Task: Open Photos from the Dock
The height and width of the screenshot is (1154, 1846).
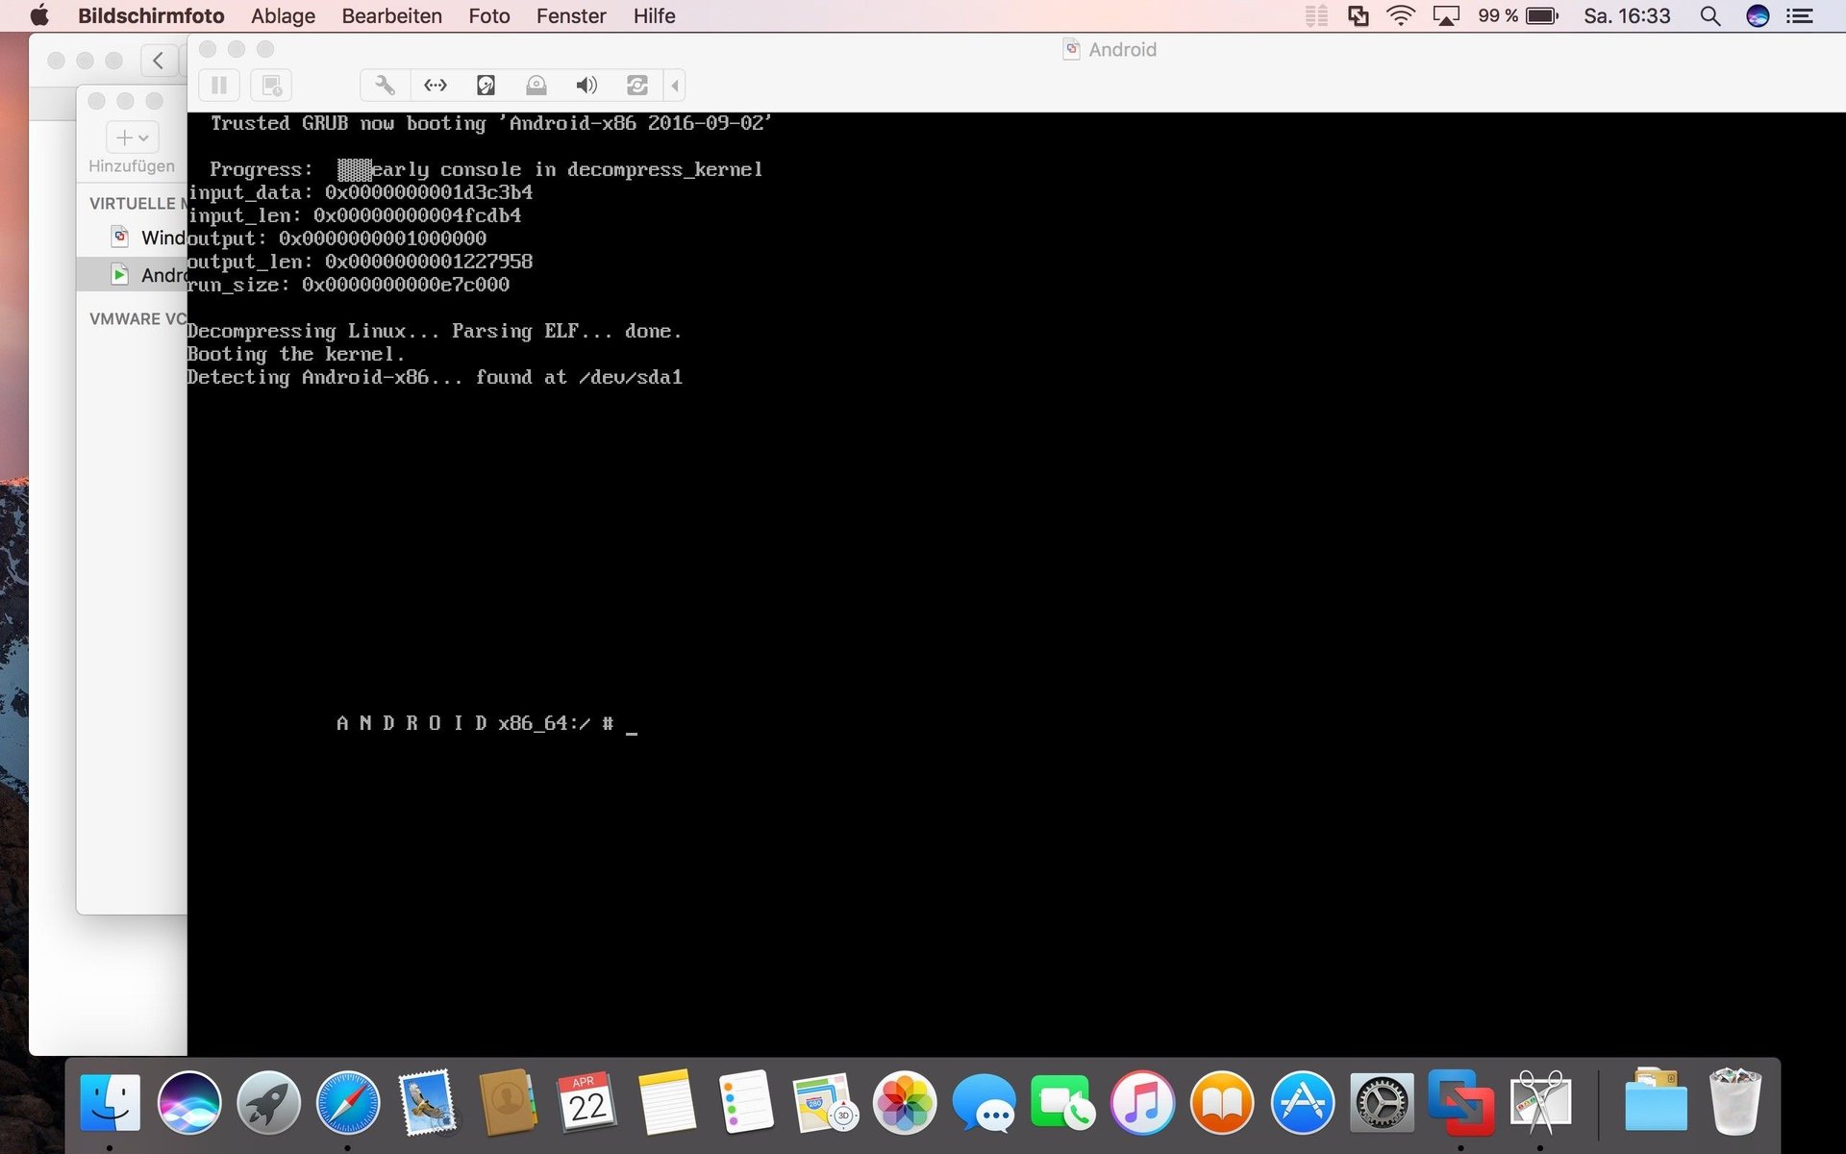Action: click(x=905, y=1102)
